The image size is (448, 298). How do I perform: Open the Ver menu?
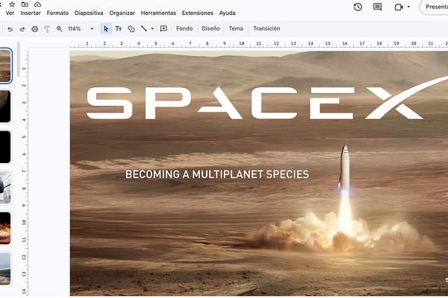coord(10,13)
